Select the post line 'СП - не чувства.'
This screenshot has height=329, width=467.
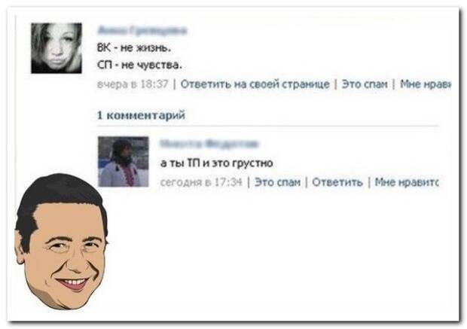pos(139,65)
